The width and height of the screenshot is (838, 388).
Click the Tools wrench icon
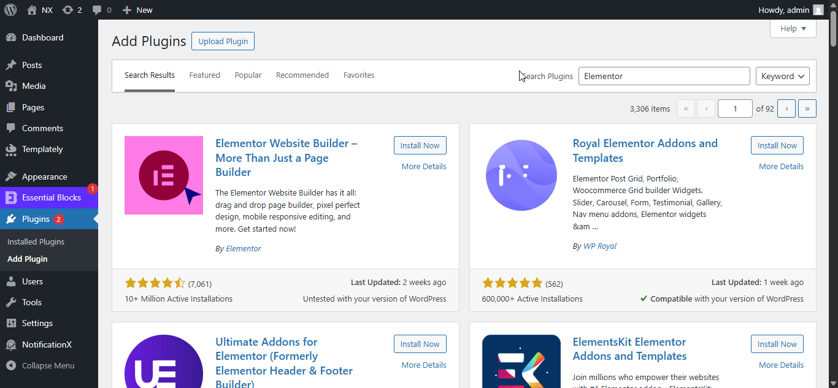point(11,302)
